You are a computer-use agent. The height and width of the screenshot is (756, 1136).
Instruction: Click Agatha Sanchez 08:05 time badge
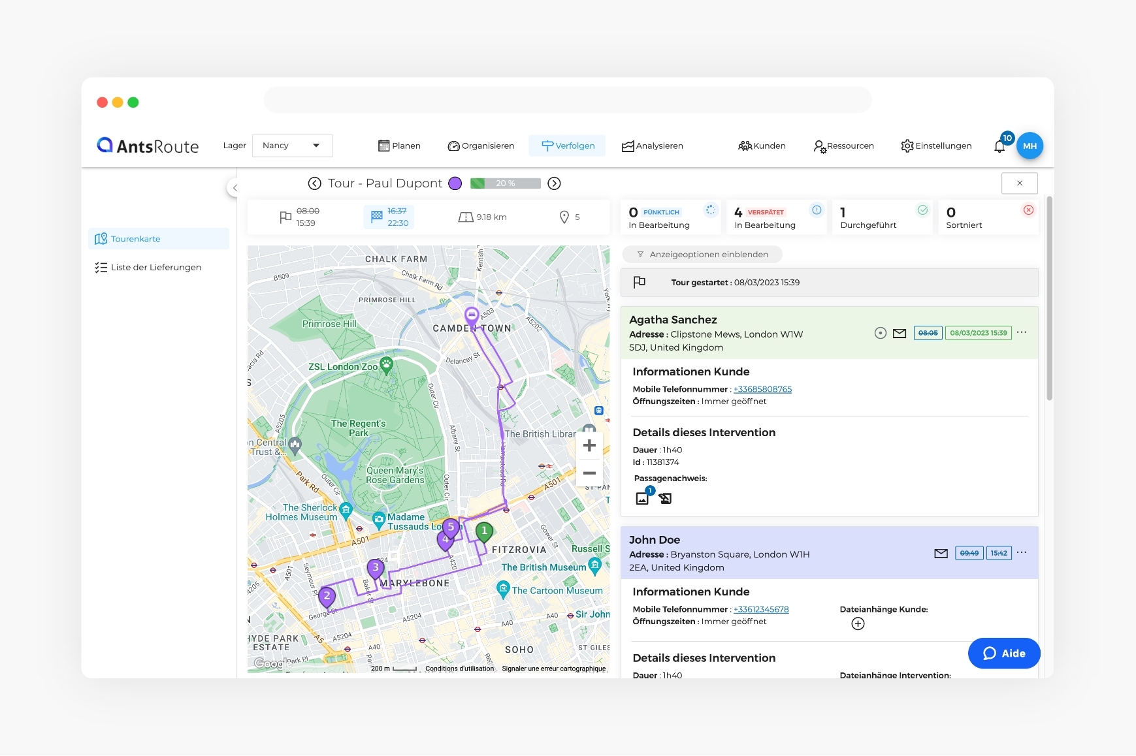click(928, 333)
